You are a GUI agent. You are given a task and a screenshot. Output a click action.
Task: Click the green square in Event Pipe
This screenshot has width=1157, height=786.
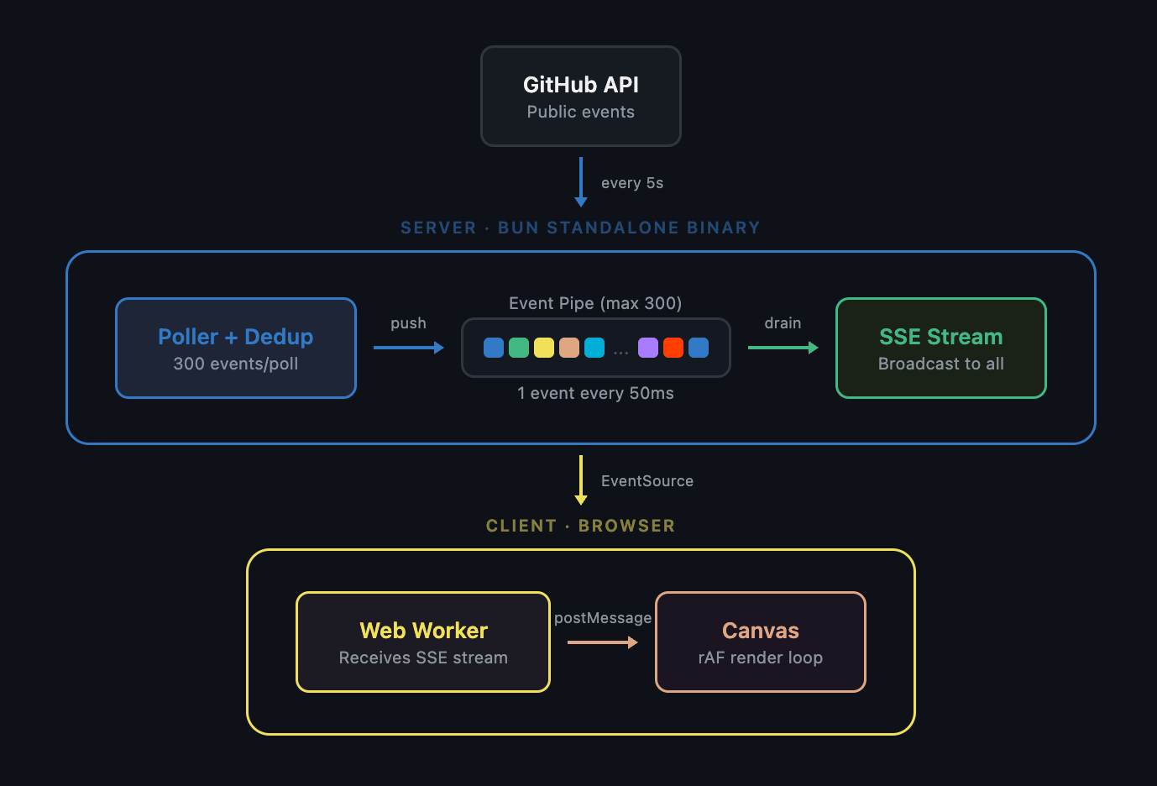(519, 348)
